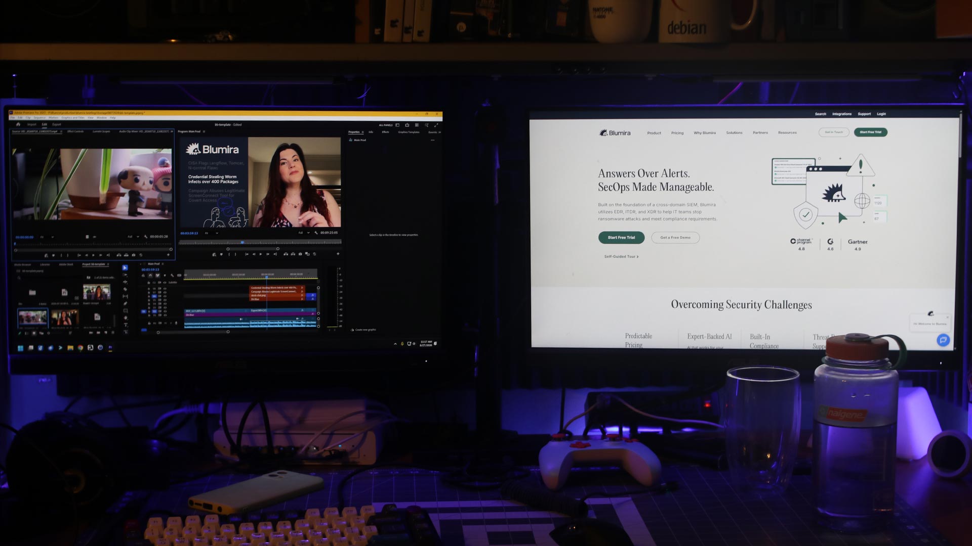Screen dimensions: 972x546
Task: Click the Source monitor time ruler
Action: (x=93, y=244)
